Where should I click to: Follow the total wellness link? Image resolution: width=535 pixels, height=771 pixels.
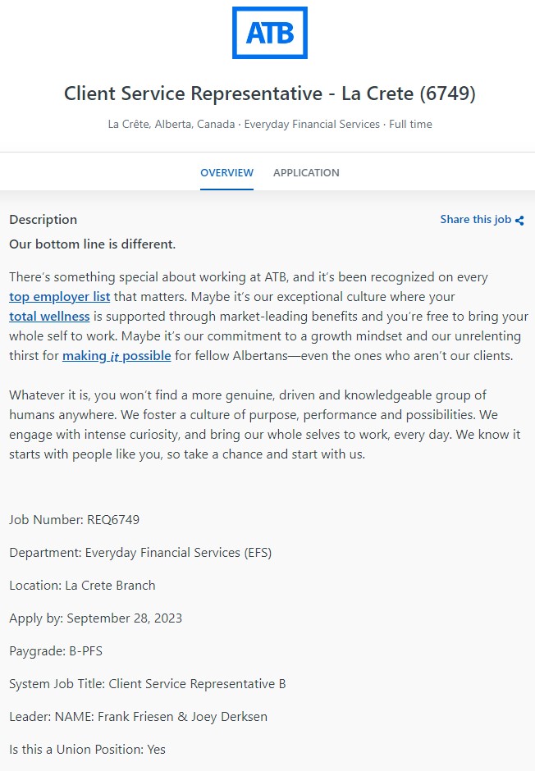(49, 316)
